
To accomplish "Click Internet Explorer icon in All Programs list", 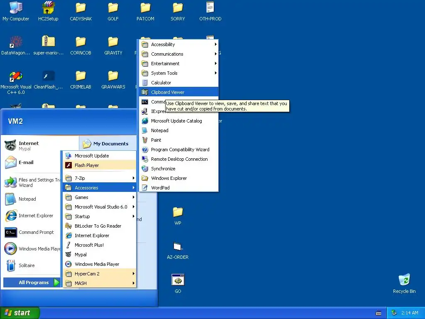I will (68, 236).
